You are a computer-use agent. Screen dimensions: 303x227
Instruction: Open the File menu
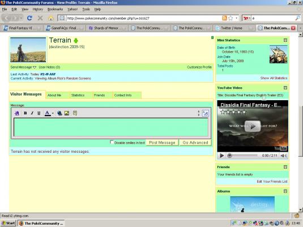click(x=5, y=9)
